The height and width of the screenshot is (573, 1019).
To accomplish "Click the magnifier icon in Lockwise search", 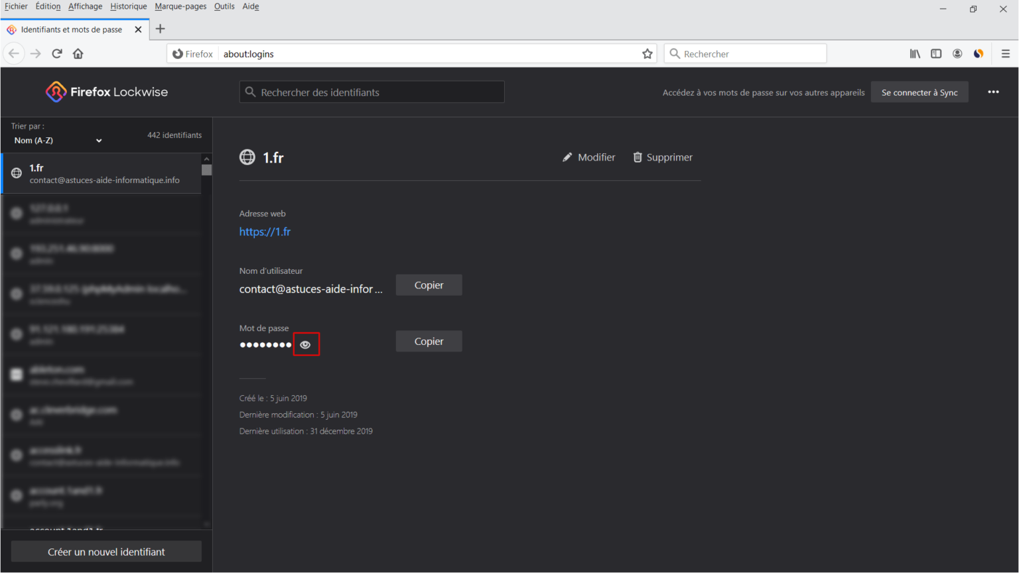I will 250,92.
